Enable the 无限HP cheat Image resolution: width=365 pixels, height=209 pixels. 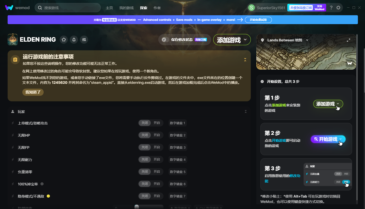[x=157, y=135]
